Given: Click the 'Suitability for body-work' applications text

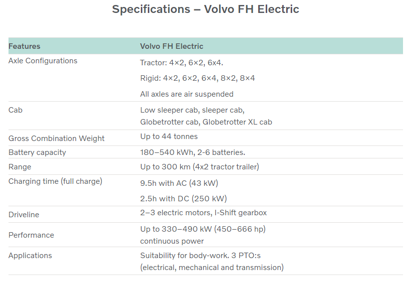Looking at the screenshot, I should (200, 256).
